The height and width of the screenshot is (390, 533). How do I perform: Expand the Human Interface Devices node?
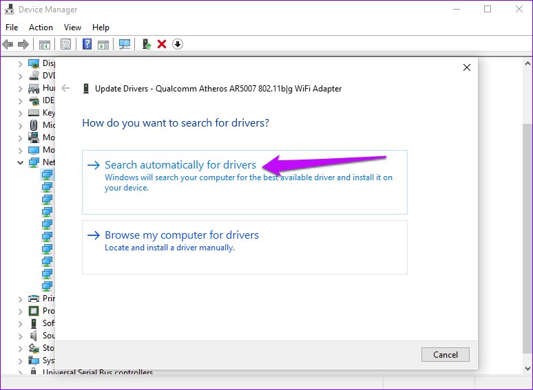(21, 89)
